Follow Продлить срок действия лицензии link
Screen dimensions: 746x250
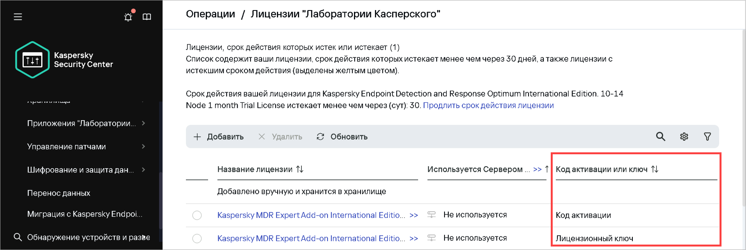click(x=488, y=105)
